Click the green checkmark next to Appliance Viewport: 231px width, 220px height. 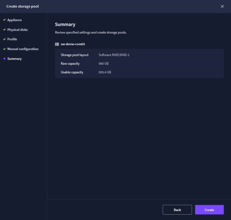click(x=4, y=20)
